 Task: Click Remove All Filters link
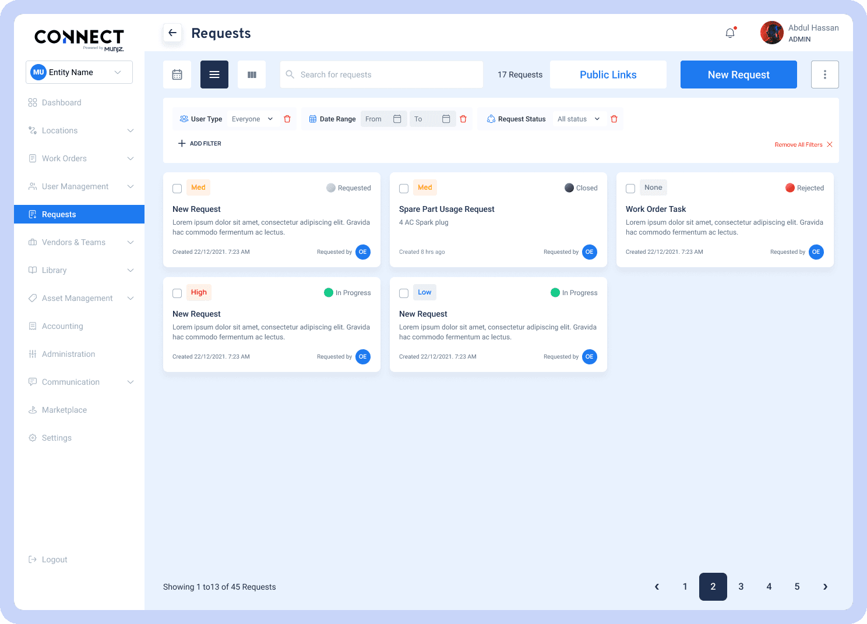coord(803,144)
